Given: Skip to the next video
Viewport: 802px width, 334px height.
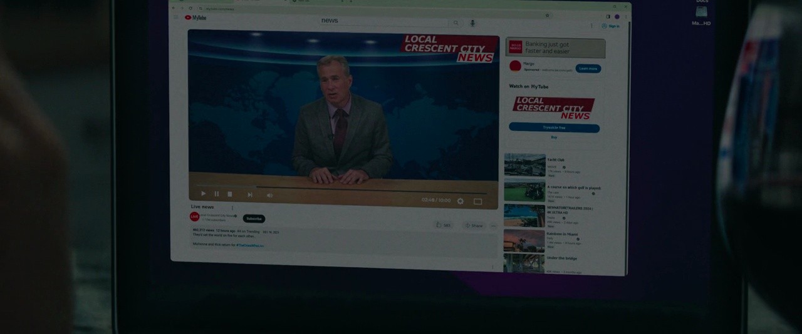Looking at the screenshot, I should click(x=249, y=195).
